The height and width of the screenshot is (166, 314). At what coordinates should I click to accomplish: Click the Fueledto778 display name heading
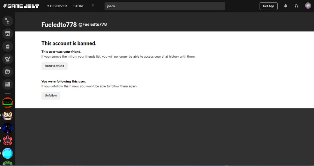click(59, 24)
